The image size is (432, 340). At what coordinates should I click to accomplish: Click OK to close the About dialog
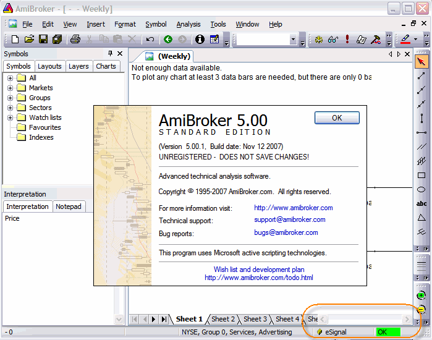(x=337, y=118)
